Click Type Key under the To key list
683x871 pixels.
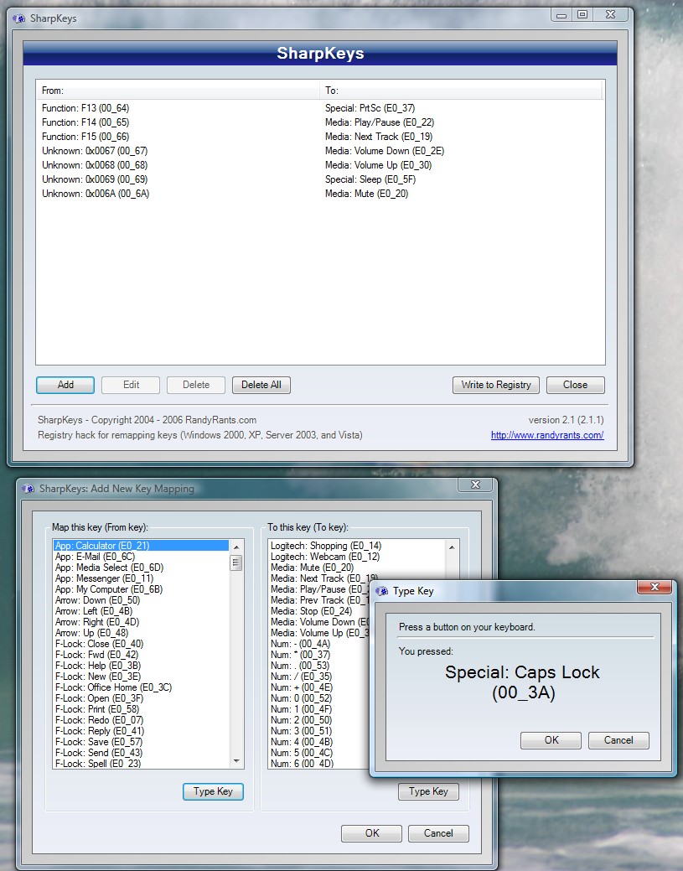point(428,791)
